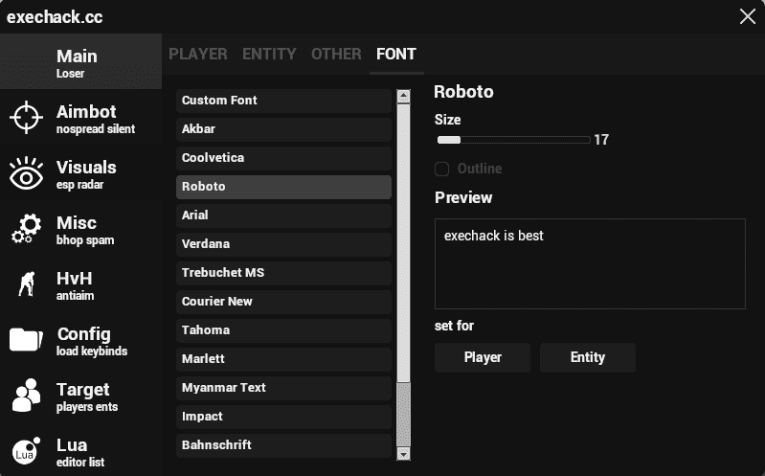The height and width of the screenshot is (476, 765).
Task: Enable the Outline checkbox
Action: tap(442, 170)
